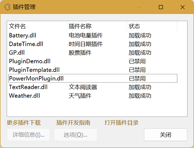
Task: Select the PowerMonPlugin.dll entry
Action: coord(36,78)
